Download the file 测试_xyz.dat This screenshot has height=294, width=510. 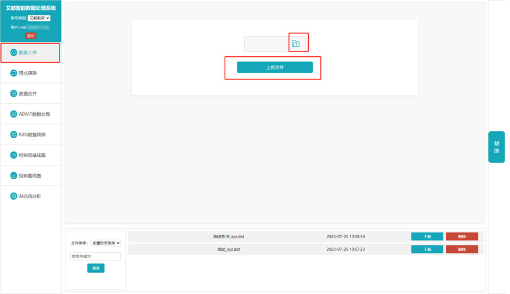427,249
